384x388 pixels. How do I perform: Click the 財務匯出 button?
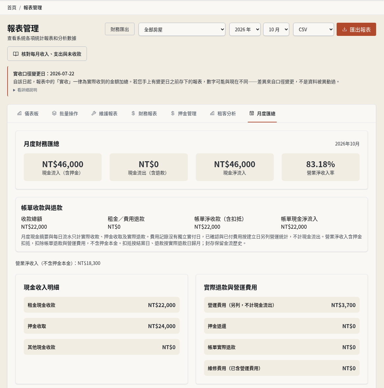pyautogui.click(x=120, y=29)
